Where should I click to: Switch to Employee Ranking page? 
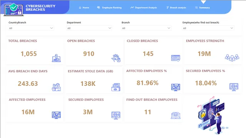pyautogui.click(x=109, y=8)
